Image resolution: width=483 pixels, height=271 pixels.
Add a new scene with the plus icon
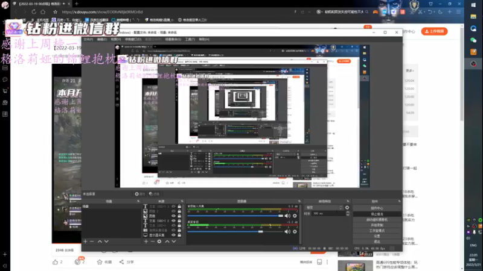[85, 241]
